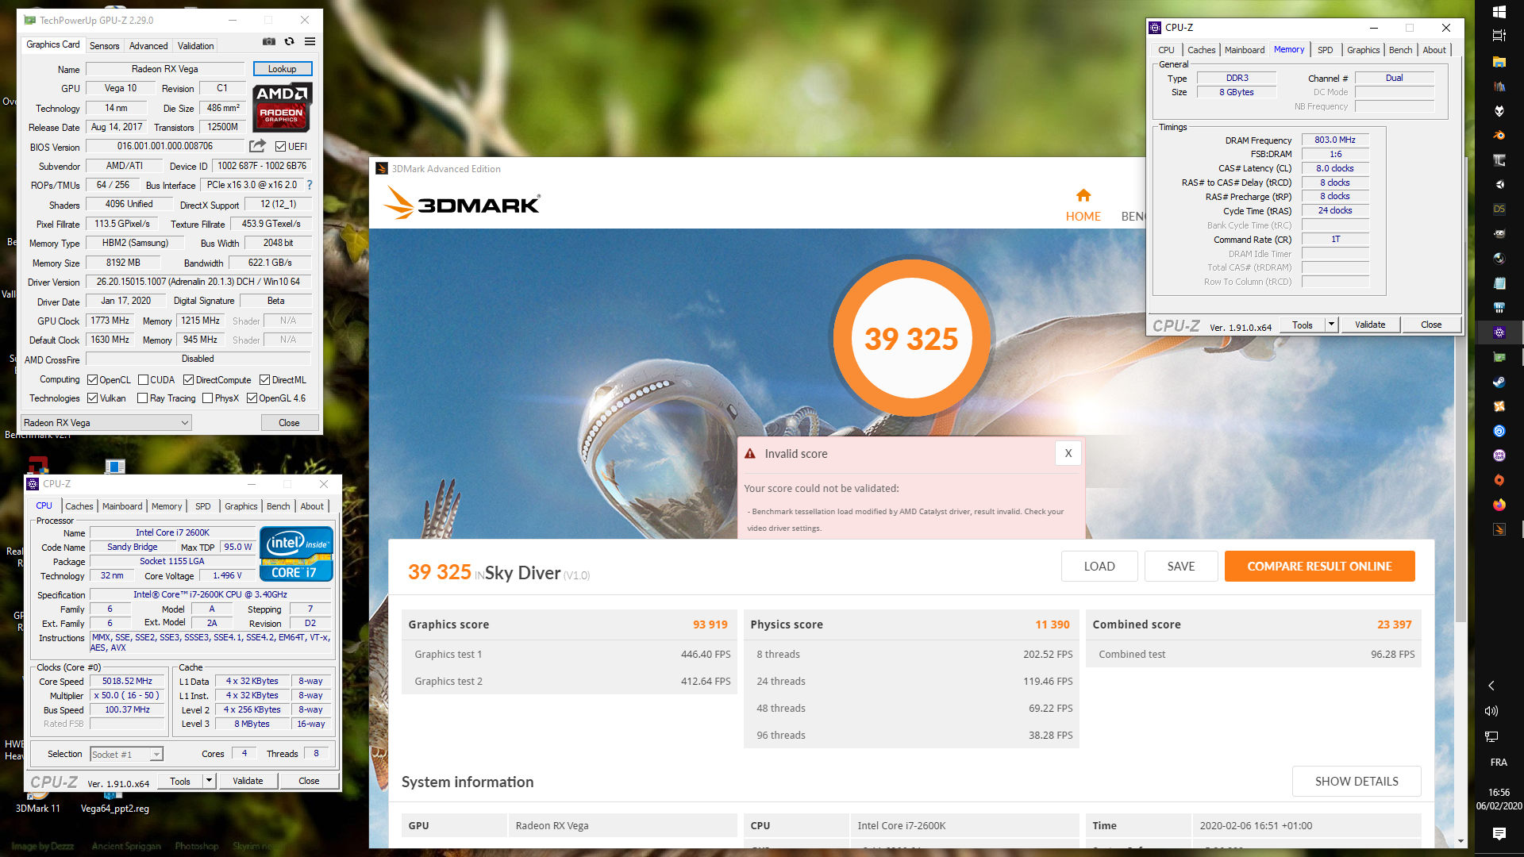Image resolution: width=1524 pixels, height=857 pixels.
Task: Toggle the CUDA checkbox
Action: coord(143,380)
